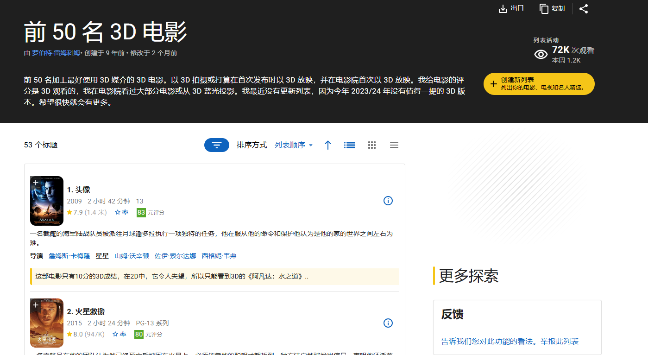The image size is (648, 355).
Task: Click the 前 50 名 3D 电影 heading
Action: pyautogui.click(x=106, y=32)
